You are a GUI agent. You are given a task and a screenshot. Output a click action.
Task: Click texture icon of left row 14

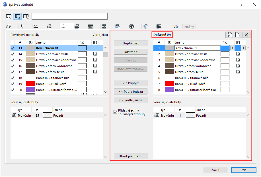95,54
